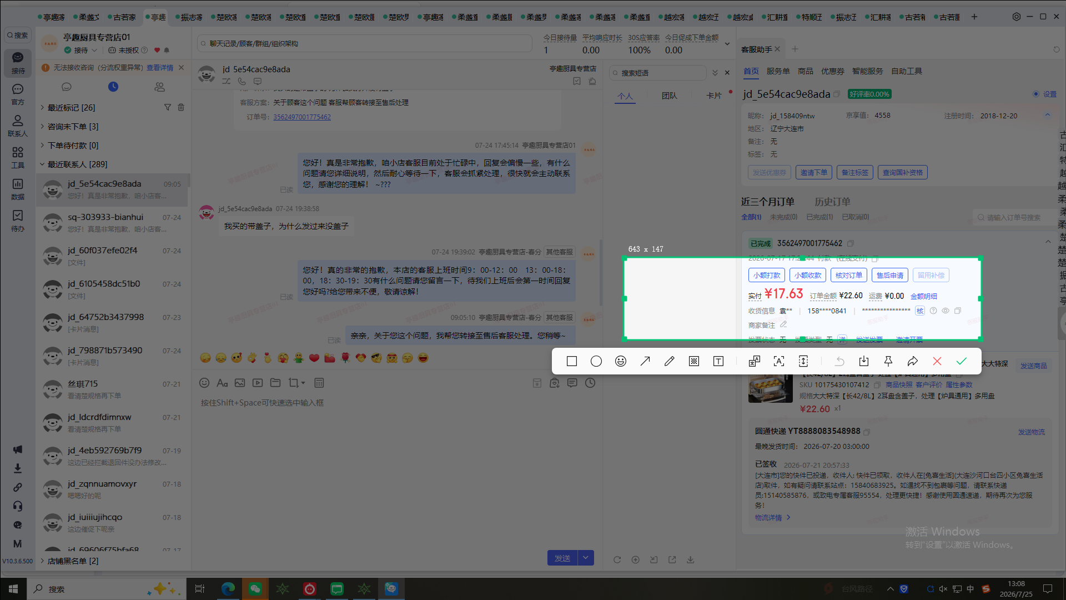
Task: Insert a video into the message
Action: pyautogui.click(x=258, y=383)
